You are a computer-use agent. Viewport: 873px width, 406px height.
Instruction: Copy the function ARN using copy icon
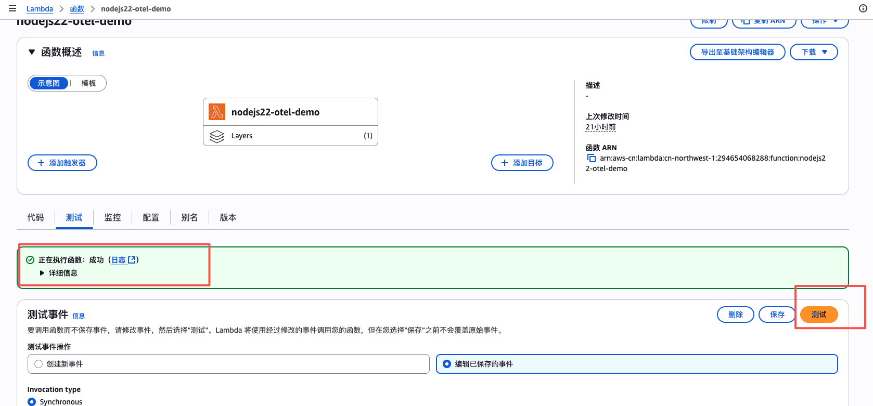(591, 158)
